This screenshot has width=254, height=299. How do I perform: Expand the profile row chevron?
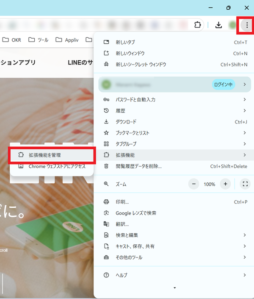coord(245,84)
